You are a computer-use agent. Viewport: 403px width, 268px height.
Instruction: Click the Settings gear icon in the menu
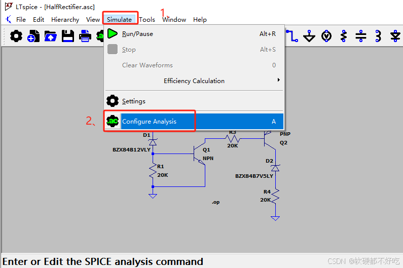pyautogui.click(x=113, y=101)
